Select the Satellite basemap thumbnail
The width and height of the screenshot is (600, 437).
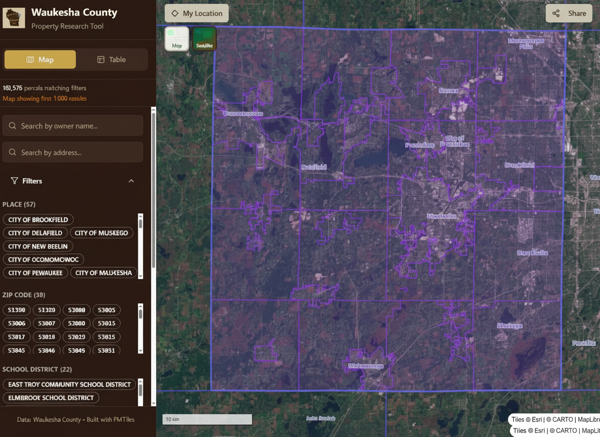(205, 39)
